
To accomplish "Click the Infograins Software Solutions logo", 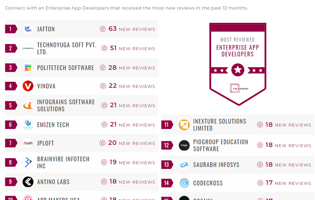I will click(28, 106).
